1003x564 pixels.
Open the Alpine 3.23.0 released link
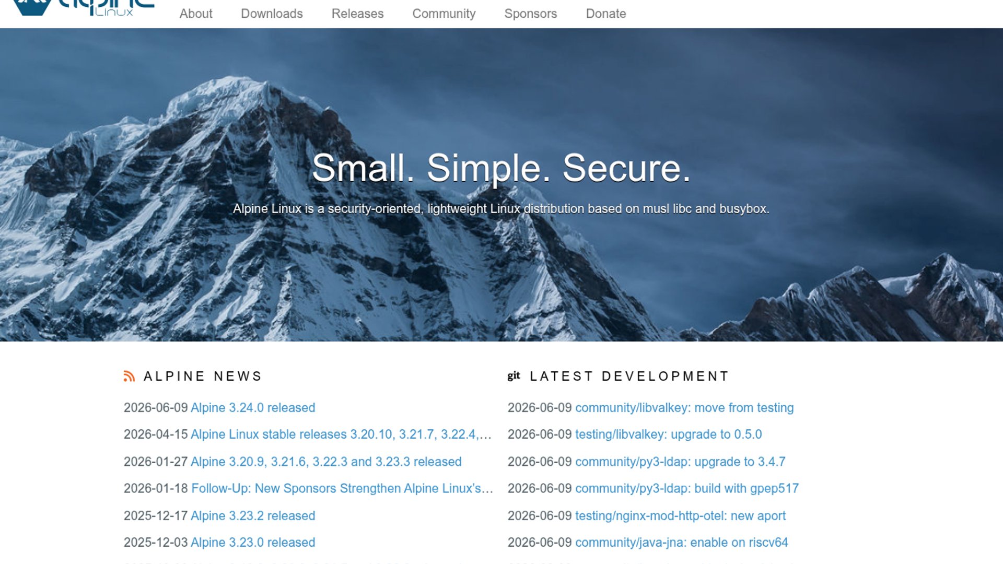click(x=253, y=542)
